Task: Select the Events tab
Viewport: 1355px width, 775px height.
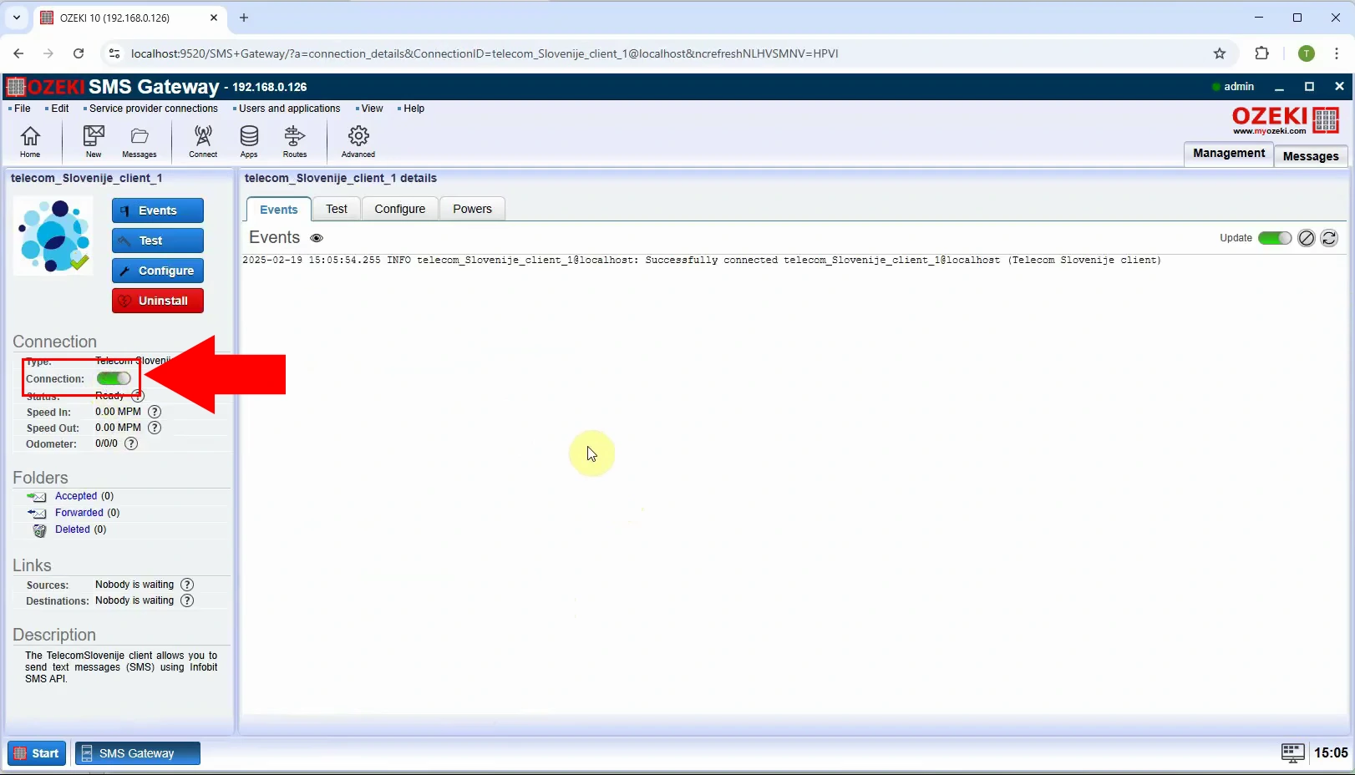Action: tap(279, 210)
